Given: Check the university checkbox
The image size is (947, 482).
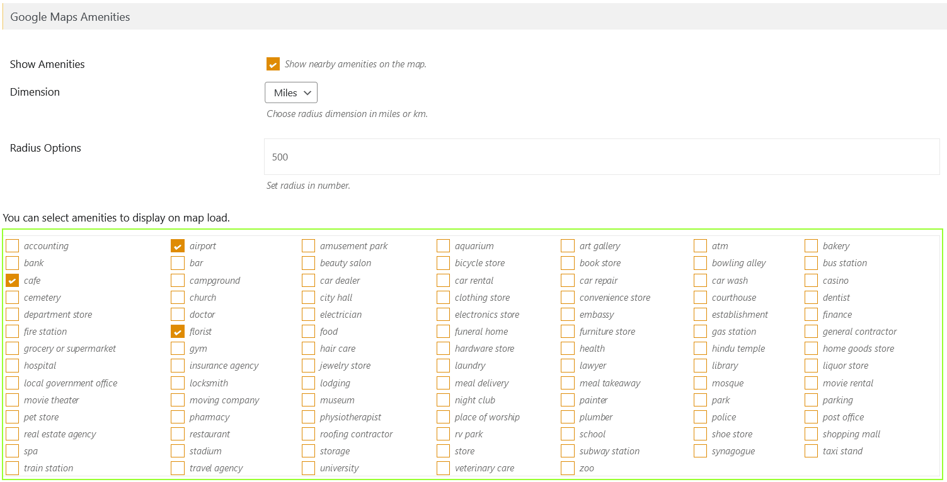Looking at the screenshot, I should click(308, 468).
